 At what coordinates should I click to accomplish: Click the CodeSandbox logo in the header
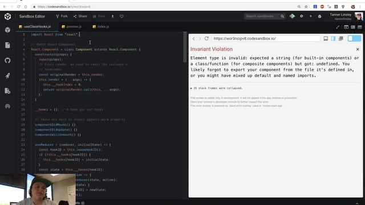click(x=7, y=17)
